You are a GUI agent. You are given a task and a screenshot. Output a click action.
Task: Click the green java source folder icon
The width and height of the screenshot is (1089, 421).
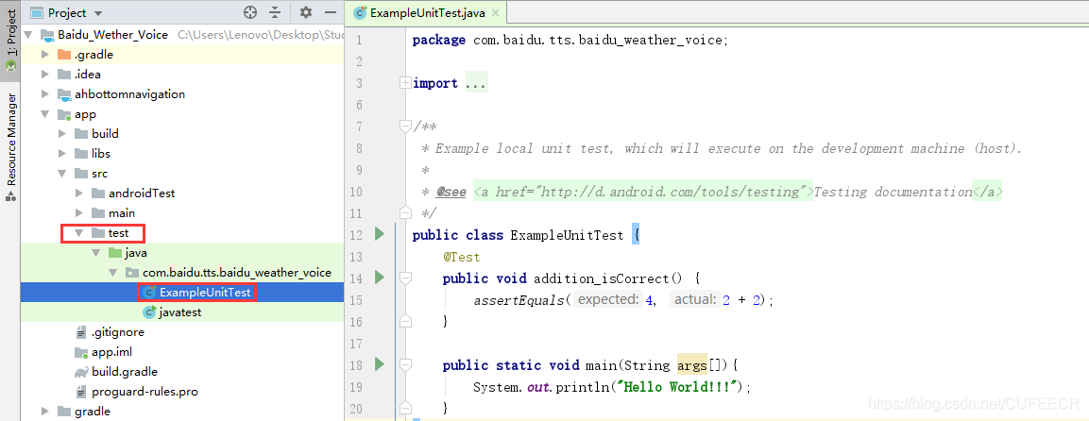point(114,253)
